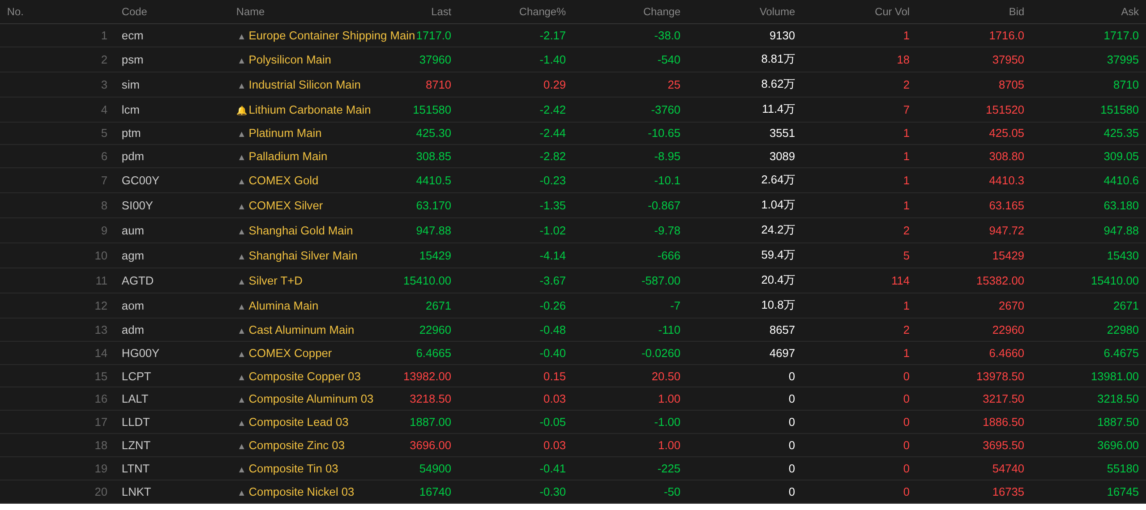
Task: Click the triangle marker beside Palladium Main
Action: tap(242, 157)
